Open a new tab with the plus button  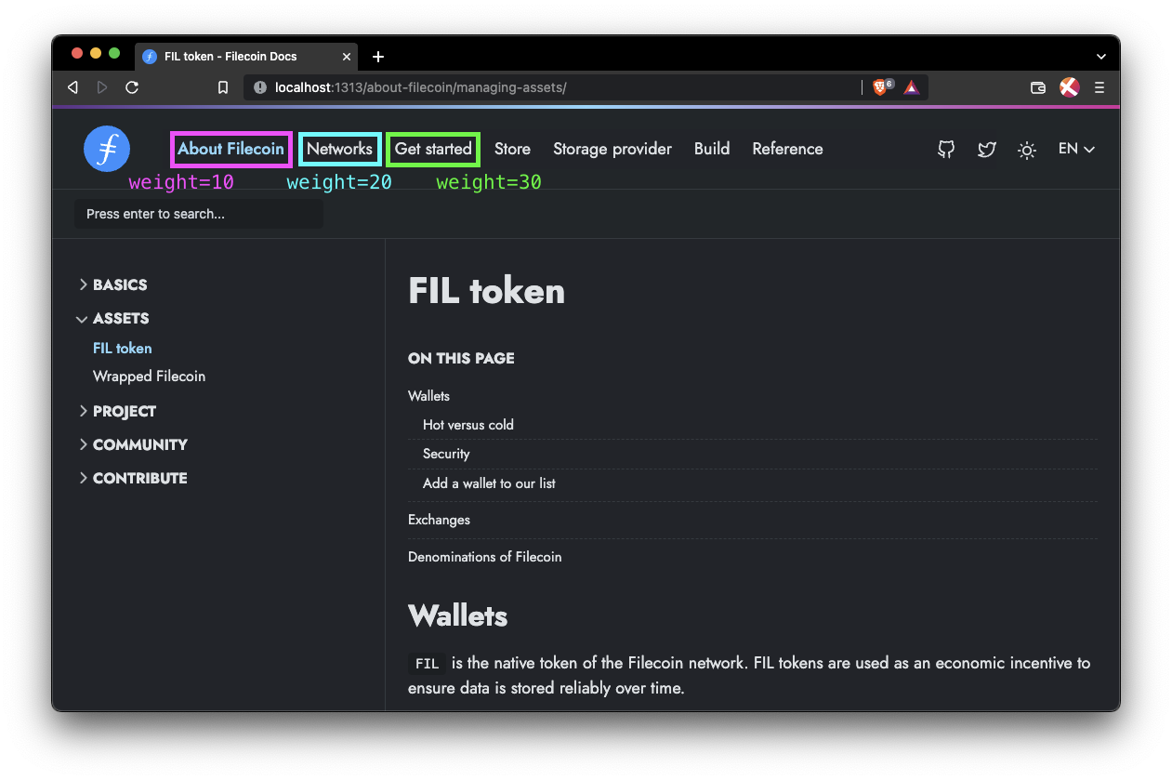point(378,57)
